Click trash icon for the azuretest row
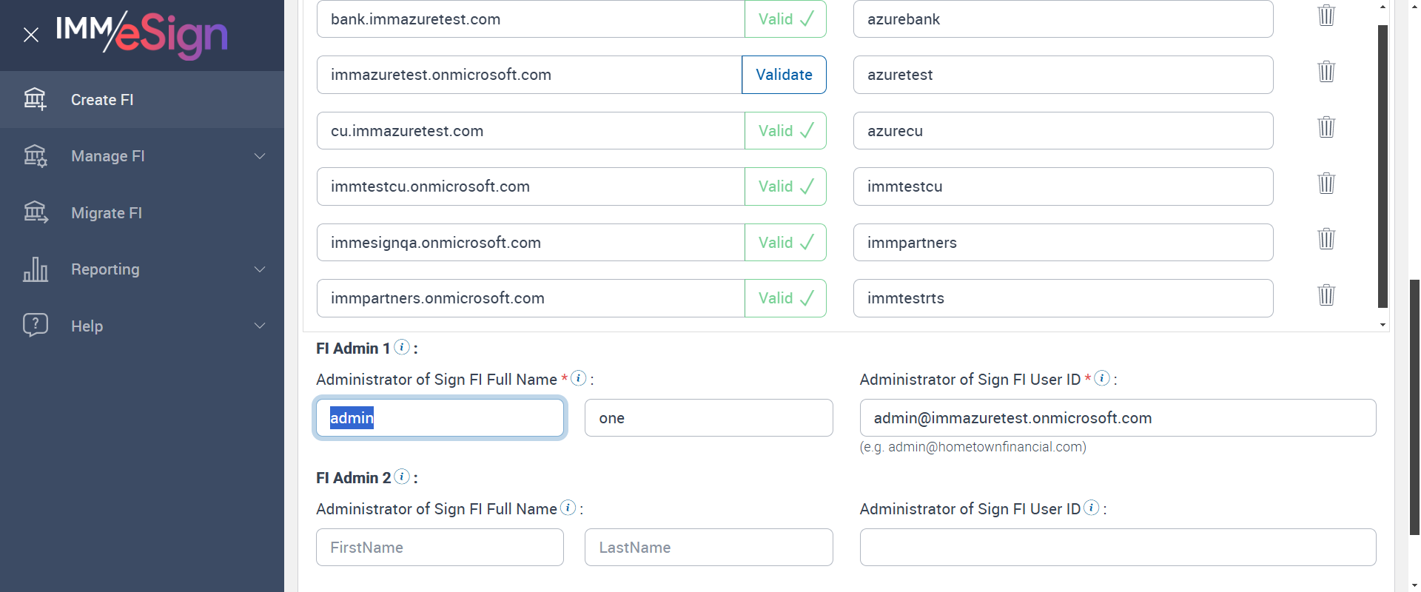The image size is (1421, 592). click(x=1326, y=72)
